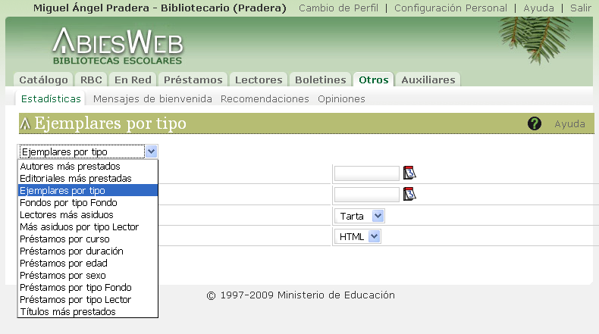Open the calendar picker beside the first date field
The image size is (599, 334).
pos(409,173)
